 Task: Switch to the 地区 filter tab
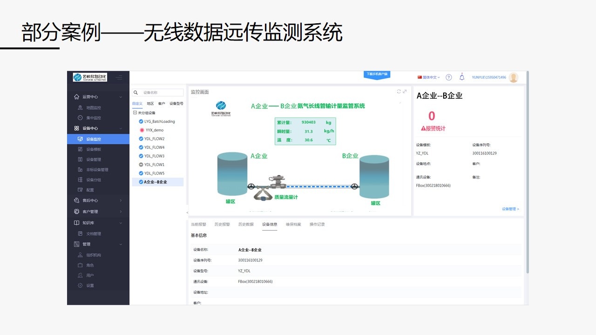coord(150,103)
